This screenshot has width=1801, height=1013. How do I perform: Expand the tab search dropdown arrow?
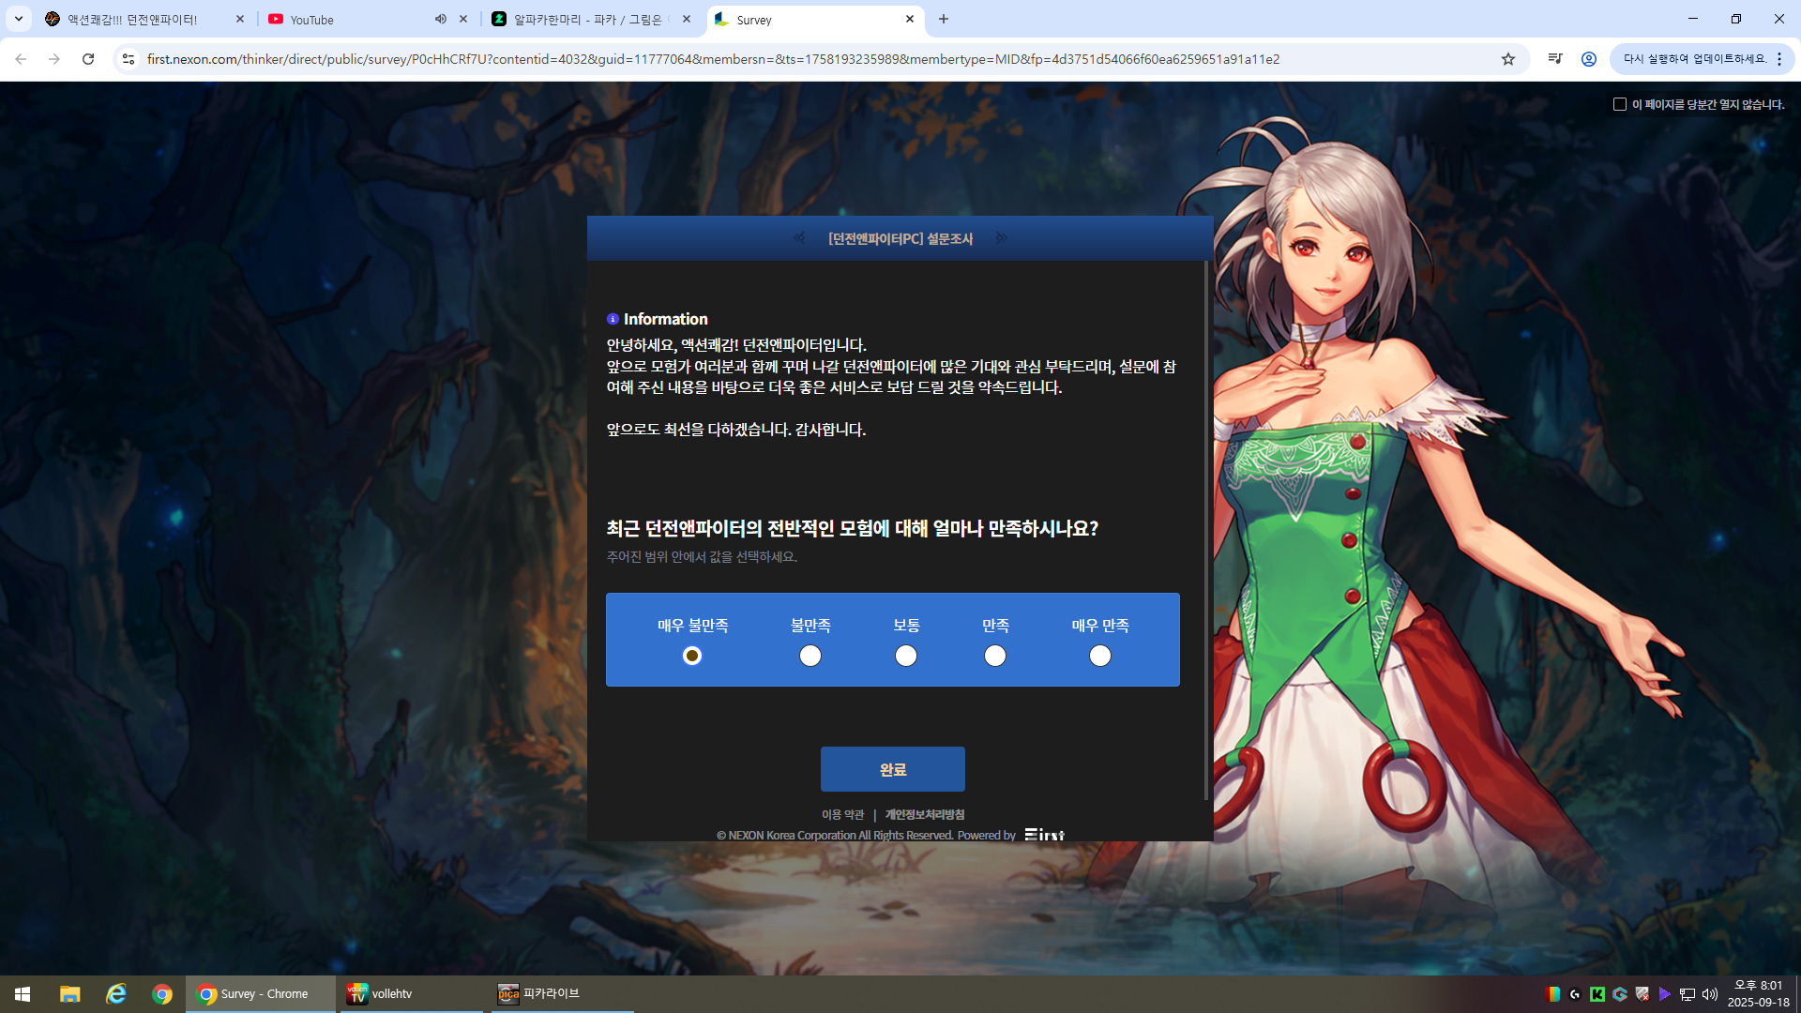18,19
